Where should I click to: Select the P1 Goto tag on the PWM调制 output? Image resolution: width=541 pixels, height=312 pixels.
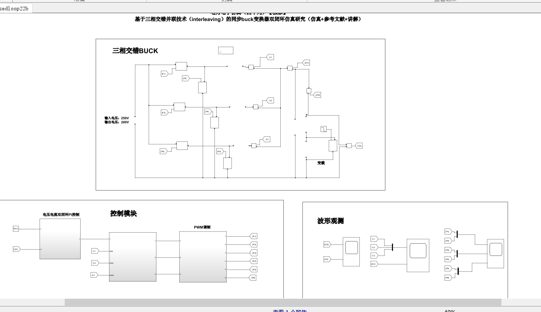click(x=253, y=236)
